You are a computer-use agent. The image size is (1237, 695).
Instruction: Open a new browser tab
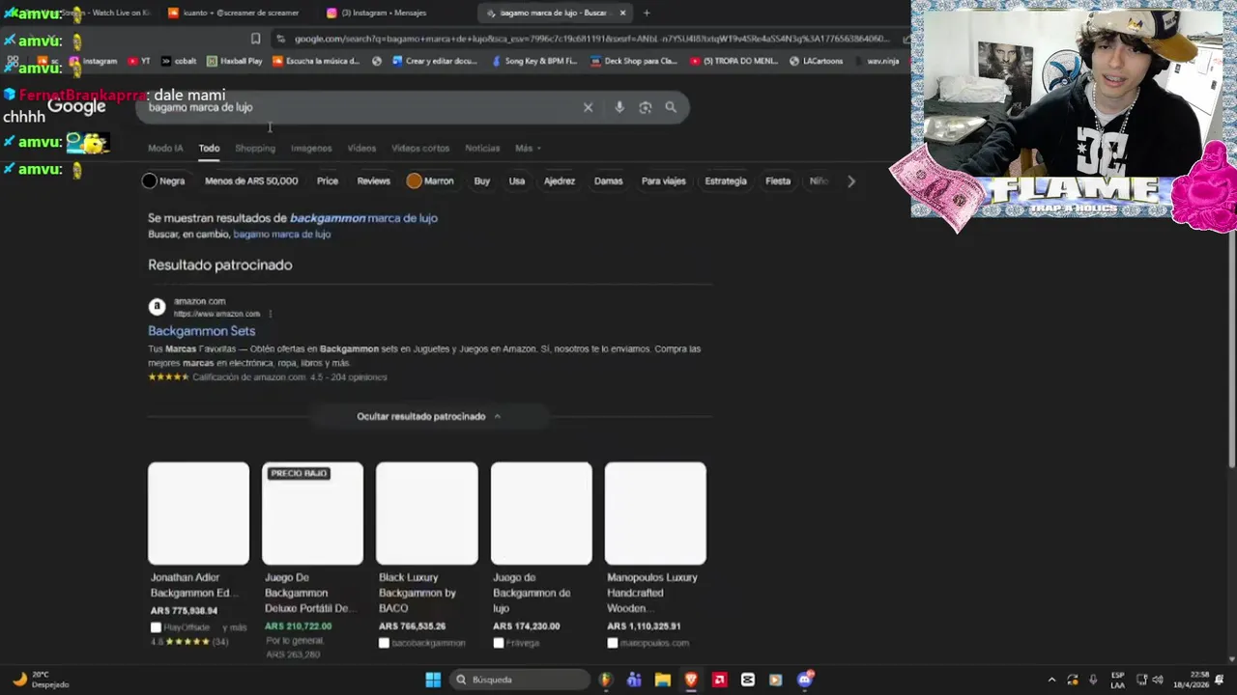(647, 13)
